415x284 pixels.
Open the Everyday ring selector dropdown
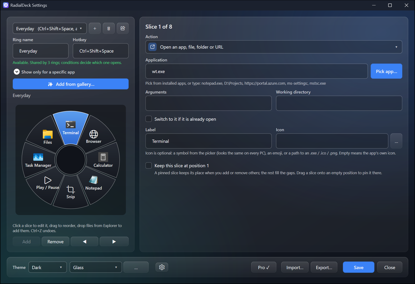pyautogui.click(x=50, y=29)
